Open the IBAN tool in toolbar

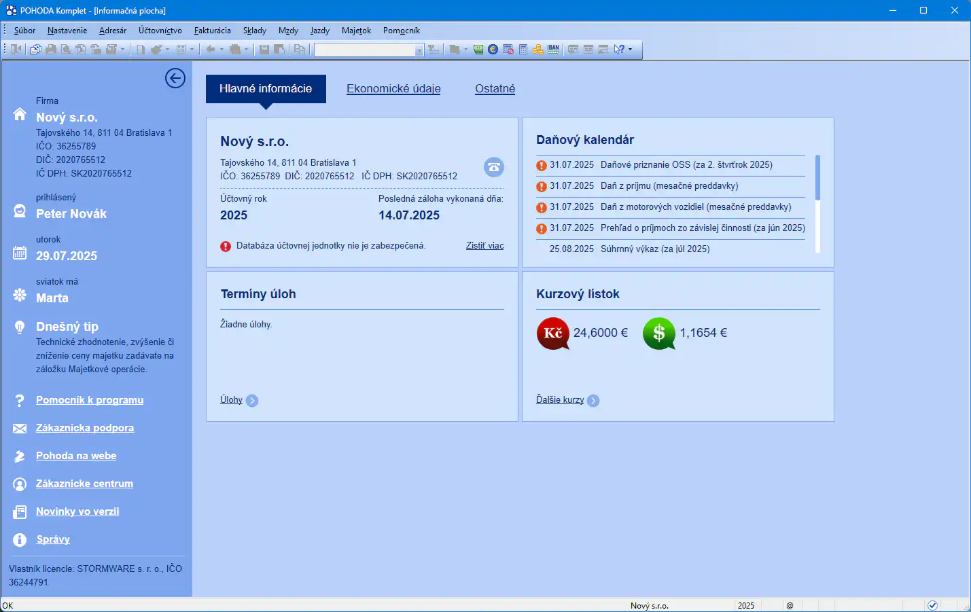(553, 49)
